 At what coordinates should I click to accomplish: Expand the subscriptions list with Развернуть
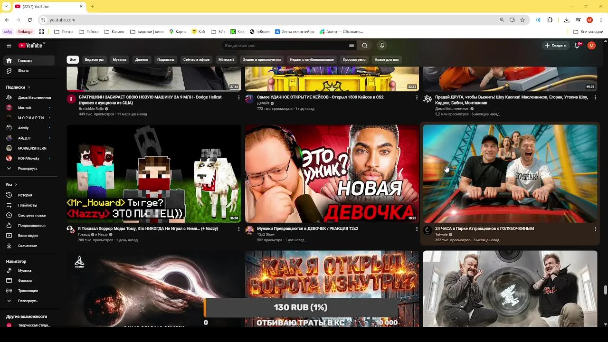coord(29,169)
